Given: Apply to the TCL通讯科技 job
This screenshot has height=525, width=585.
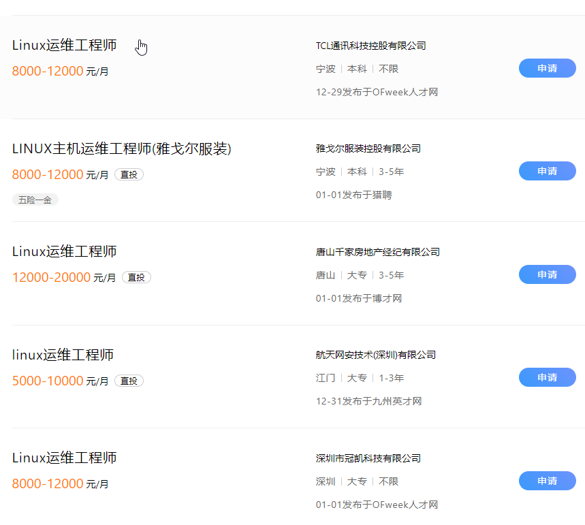Looking at the screenshot, I should (x=548, y=68).
